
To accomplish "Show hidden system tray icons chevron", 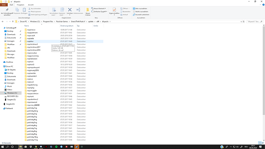I will click(231, 147).
